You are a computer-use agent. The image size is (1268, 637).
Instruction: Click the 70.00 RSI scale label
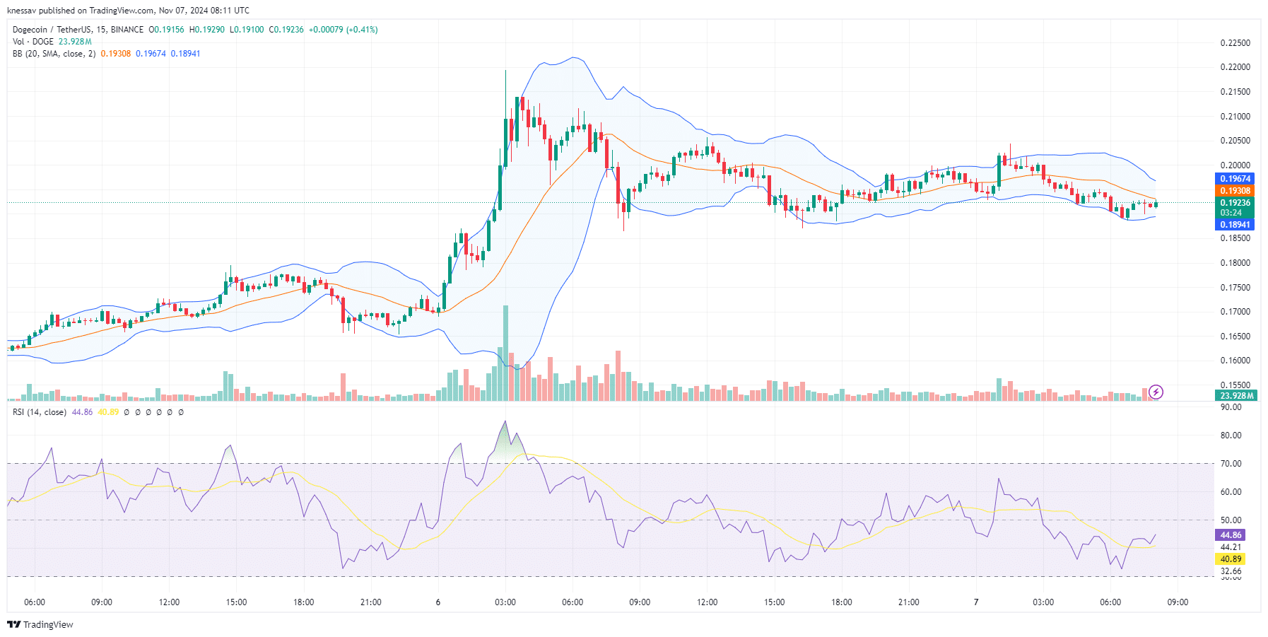(x=1231, y=464)
